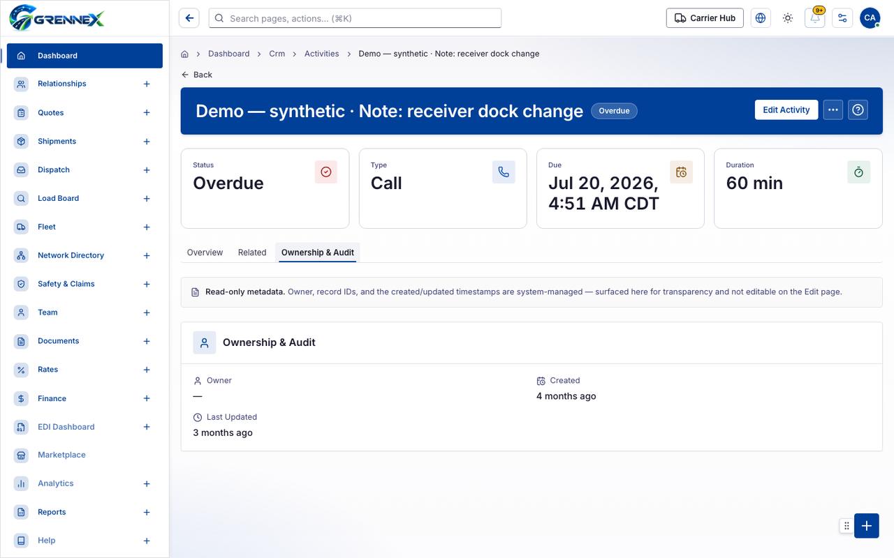Image resolution: width=894 pixels, height=558 pixels.
Task: Expand the Team menu
Action: coord(147,312)
